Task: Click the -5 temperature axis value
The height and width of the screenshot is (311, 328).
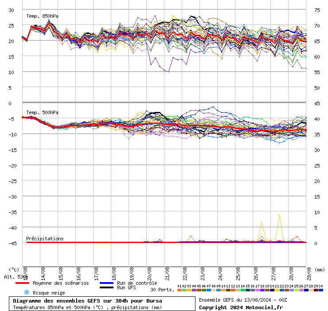Action: point(11,119)
